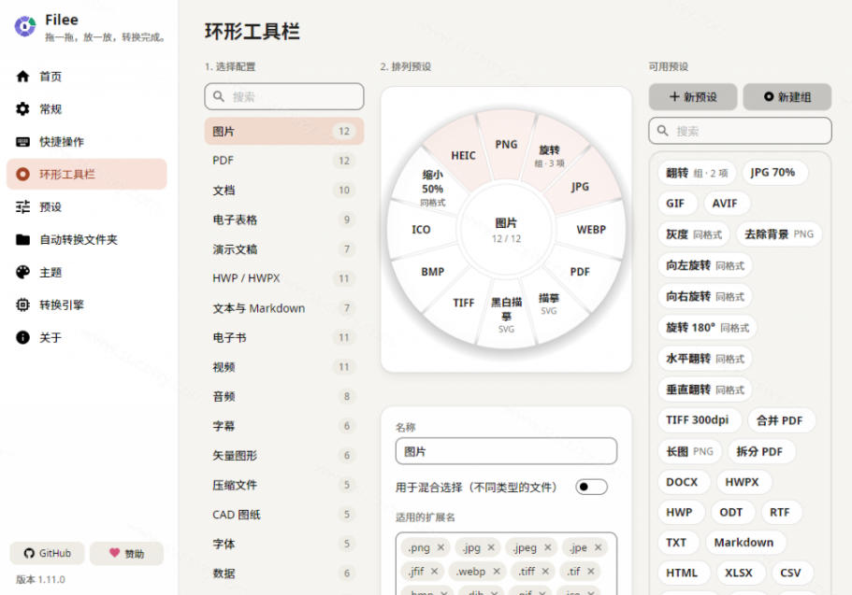Viewport: 852px width, 595px height.
Task: Click the HEIC segment on the ring
Action: coord(463,155)
